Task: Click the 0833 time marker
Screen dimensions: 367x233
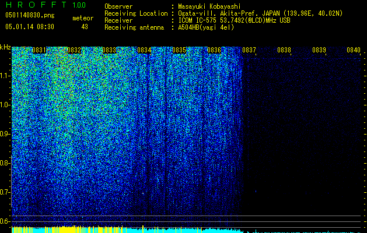Action: (109, 50)
